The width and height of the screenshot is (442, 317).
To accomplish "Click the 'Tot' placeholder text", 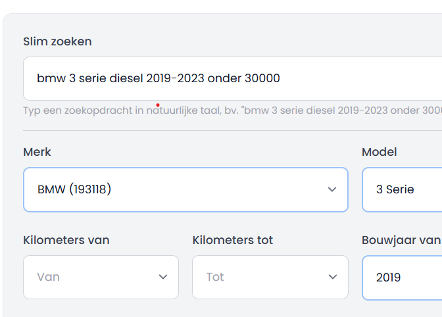I will tap(215, 277).
